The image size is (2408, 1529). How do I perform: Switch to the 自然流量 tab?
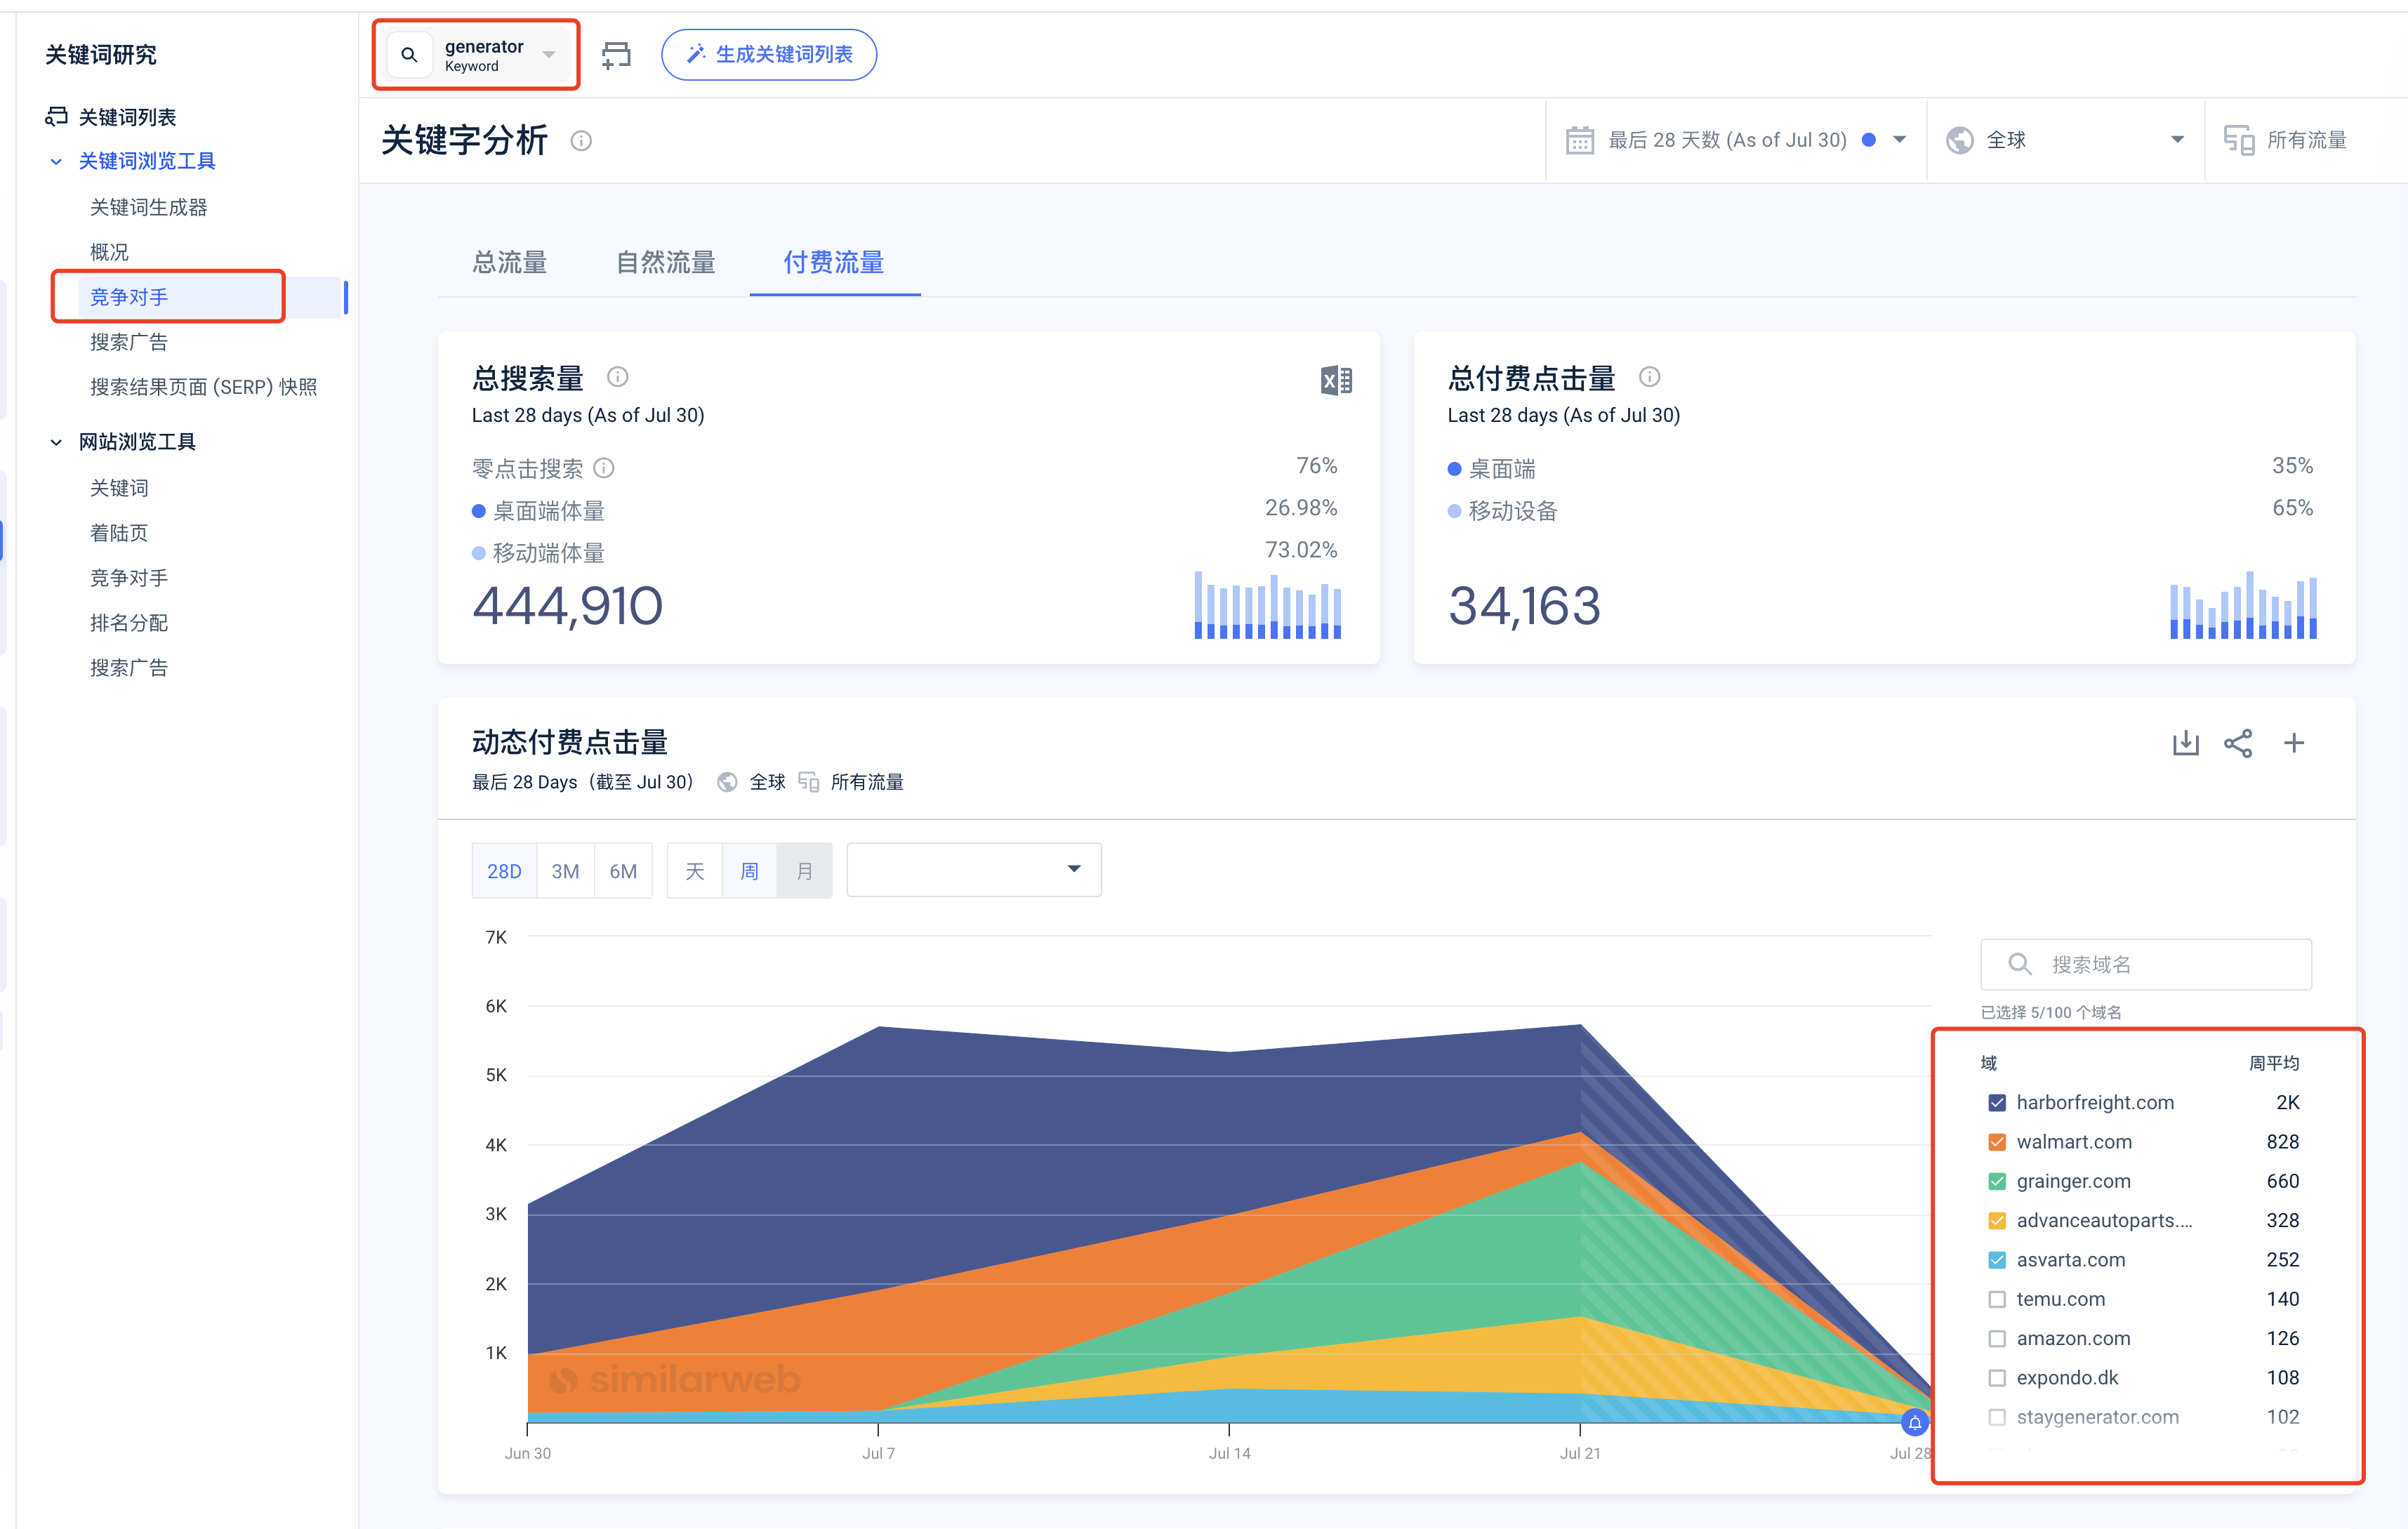click(666, 263)
